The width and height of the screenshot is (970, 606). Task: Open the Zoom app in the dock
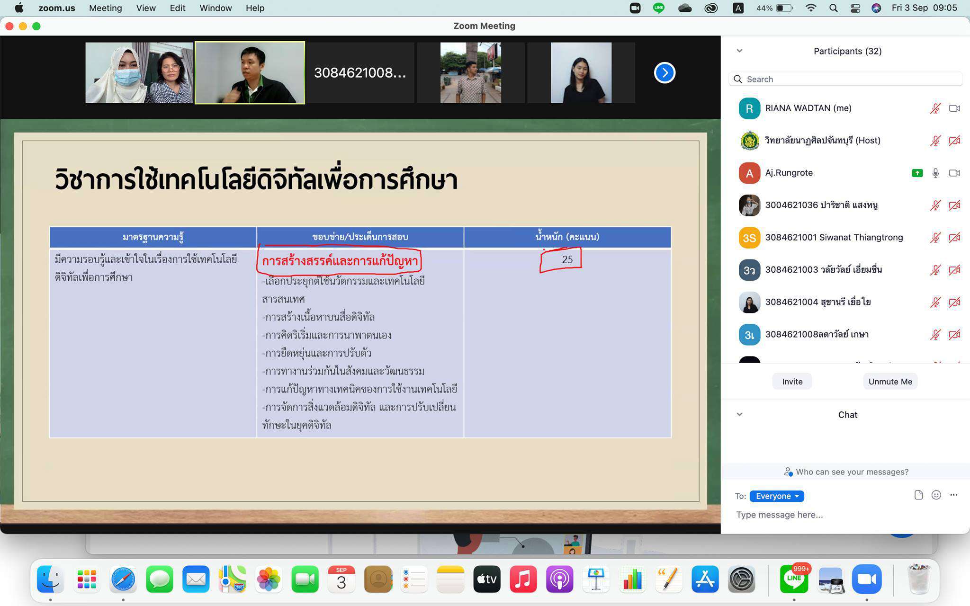click(866, 579)
